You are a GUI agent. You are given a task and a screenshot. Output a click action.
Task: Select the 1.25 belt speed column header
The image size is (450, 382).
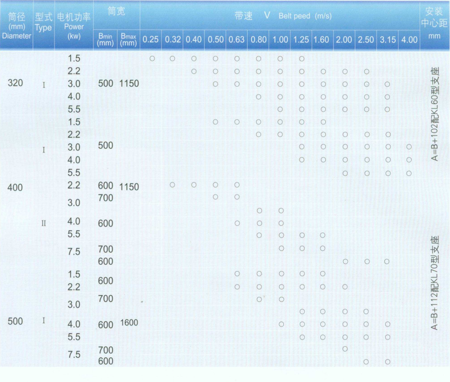301,40
